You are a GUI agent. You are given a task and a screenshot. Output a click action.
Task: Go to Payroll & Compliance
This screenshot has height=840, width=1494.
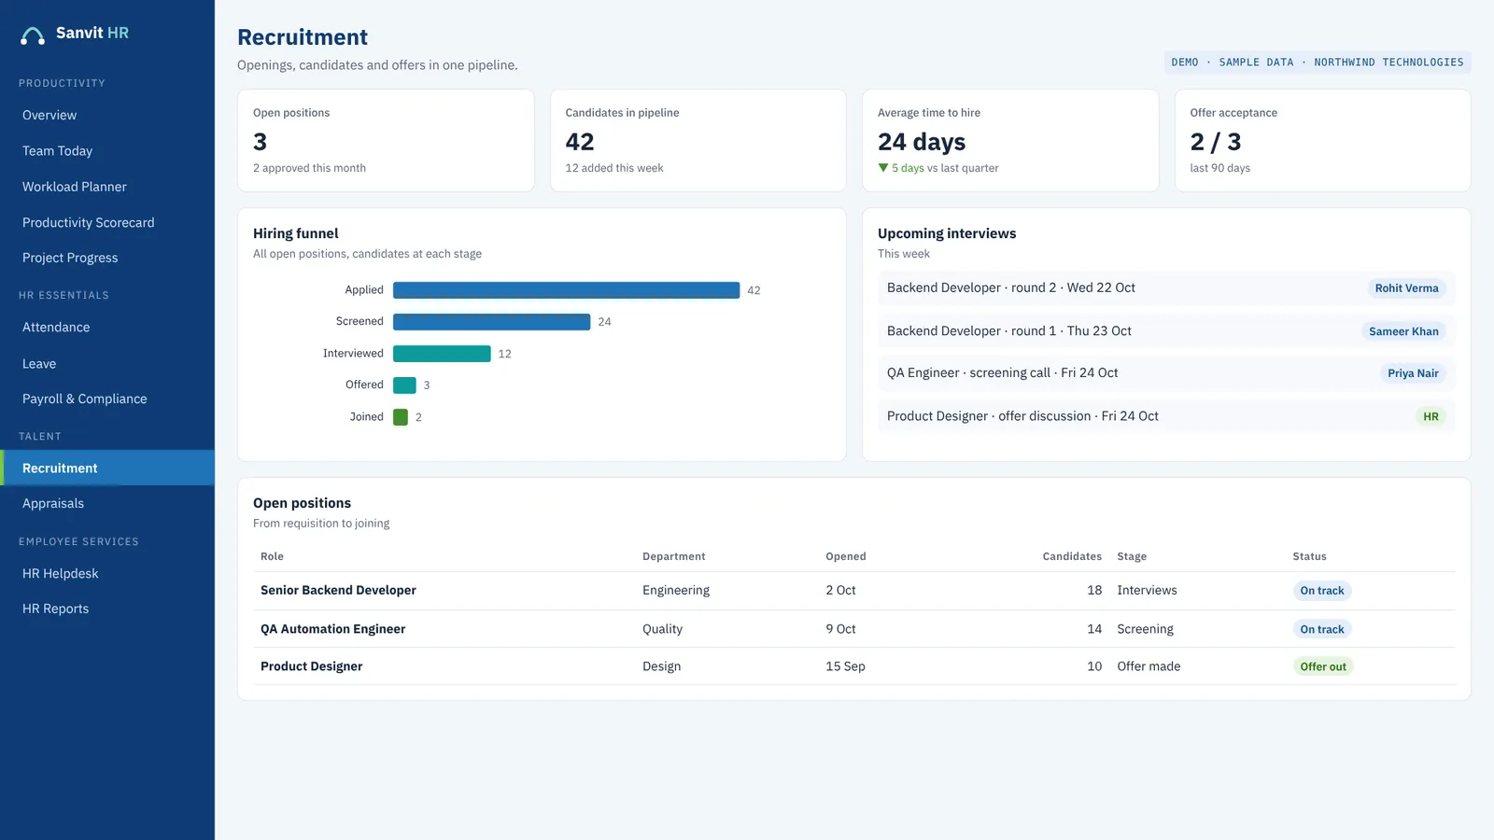tap(84, 399)
